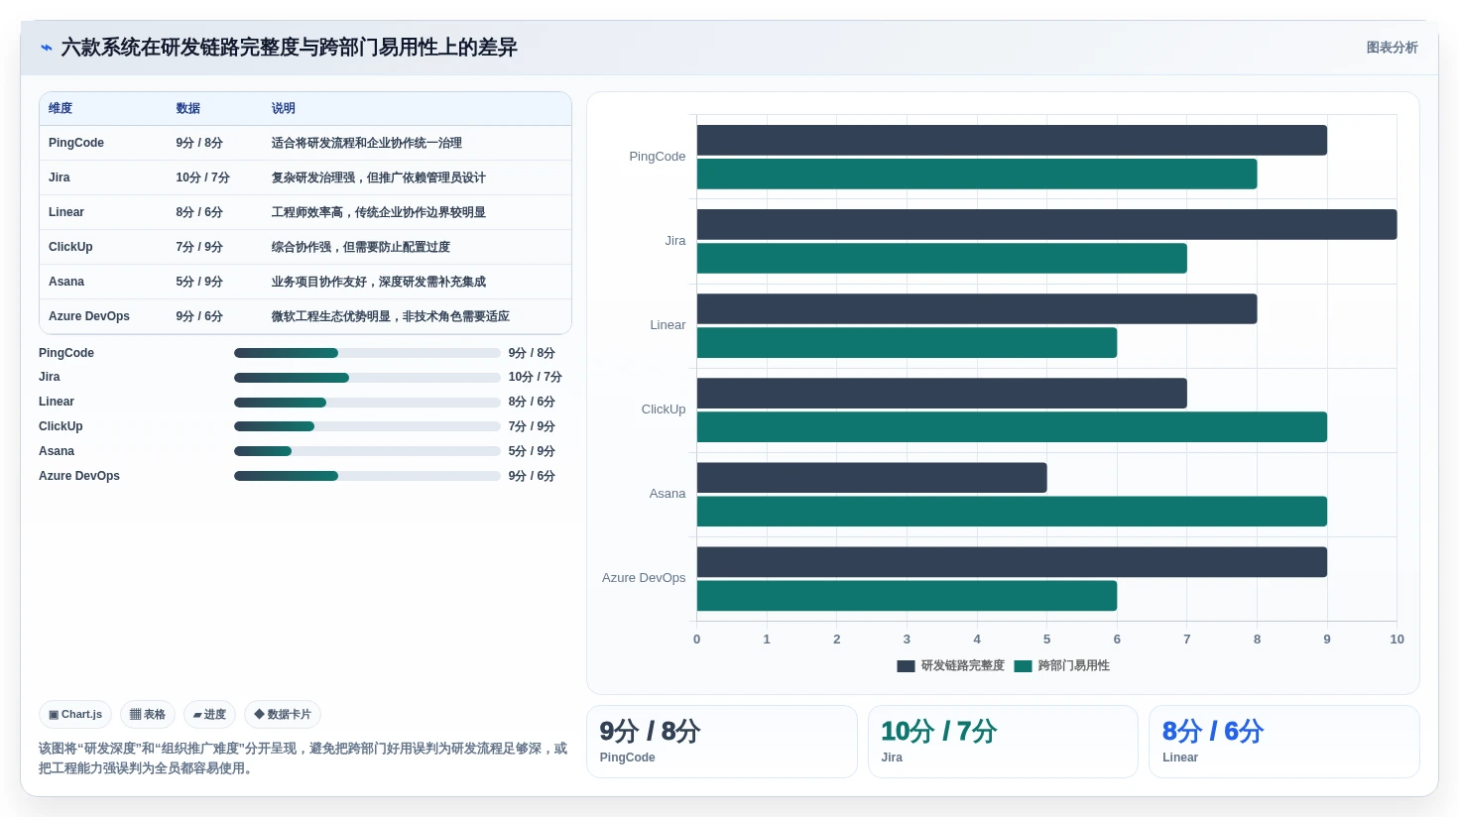
Task: Click the 图表分析 label in the header
Action: click(1392, 48)
